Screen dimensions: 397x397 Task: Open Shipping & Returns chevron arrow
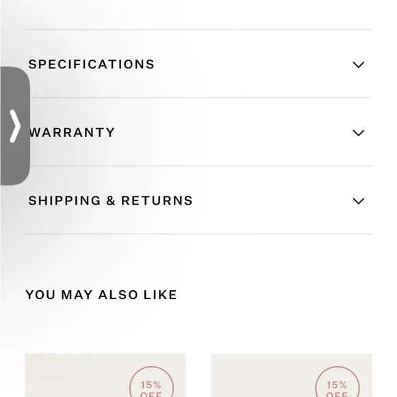[358, 201]
